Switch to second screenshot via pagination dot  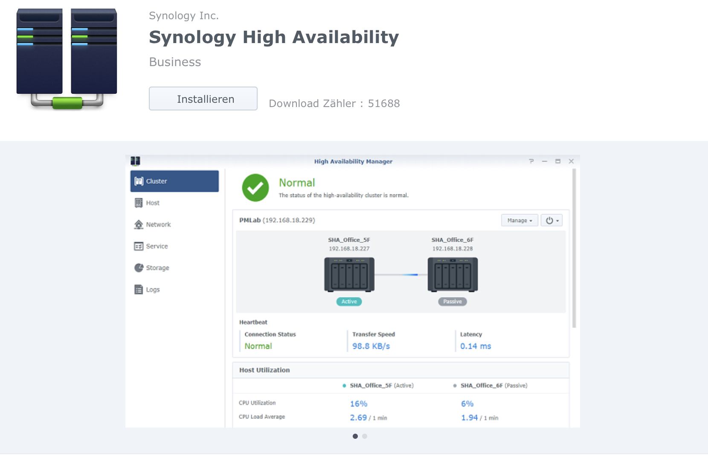click(365, 436)
